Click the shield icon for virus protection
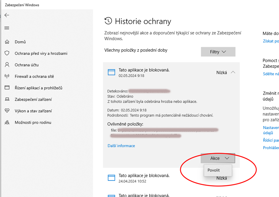Viewport: 279px width, 197px height. coord(7,53)
